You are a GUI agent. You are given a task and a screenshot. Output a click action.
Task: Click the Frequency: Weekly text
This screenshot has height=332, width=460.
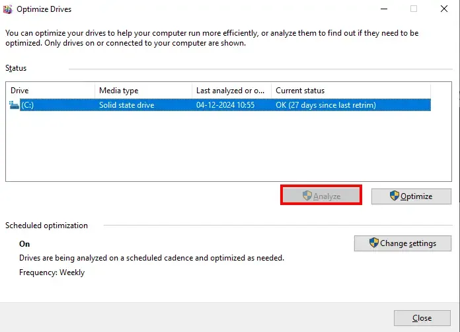[x=52, y=272]
